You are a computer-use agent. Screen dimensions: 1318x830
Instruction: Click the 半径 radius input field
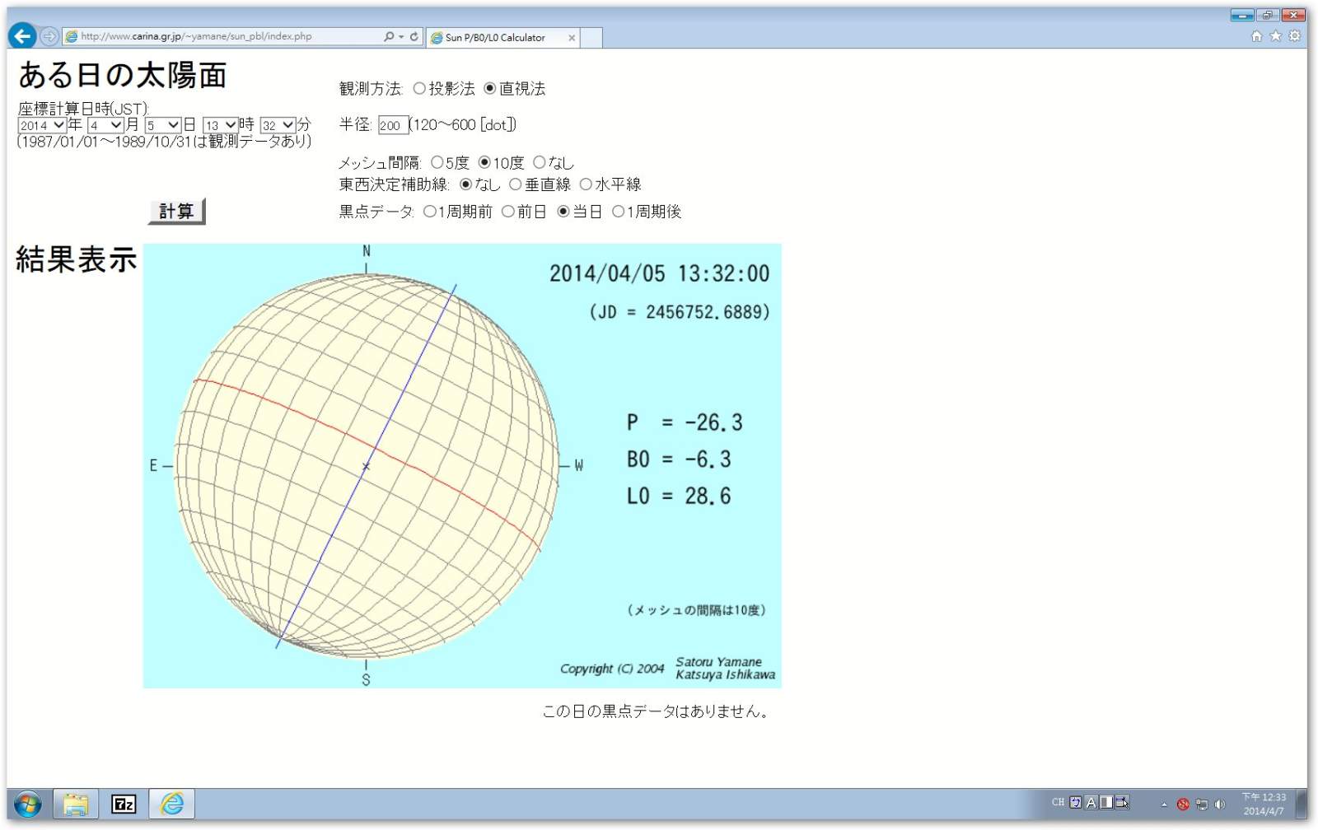click(392, 125)
